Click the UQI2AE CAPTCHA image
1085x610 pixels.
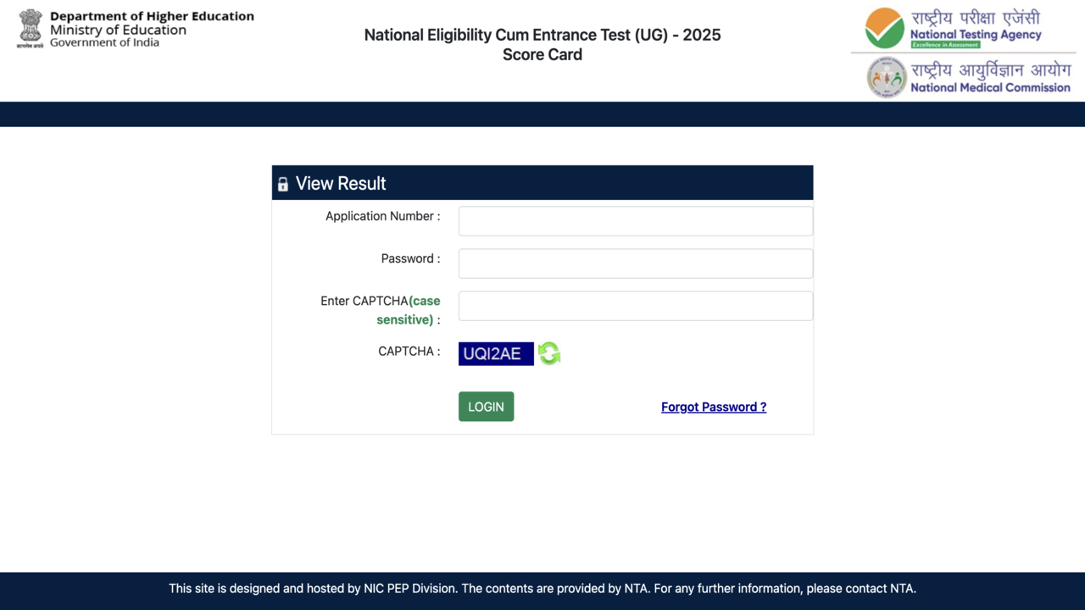496,353
